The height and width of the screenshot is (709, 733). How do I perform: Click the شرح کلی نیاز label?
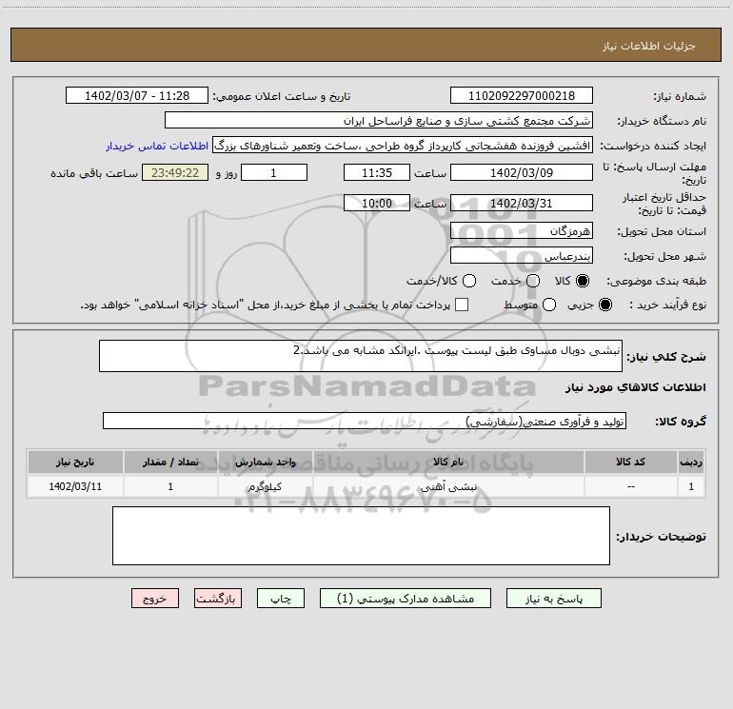click(666, 357)
